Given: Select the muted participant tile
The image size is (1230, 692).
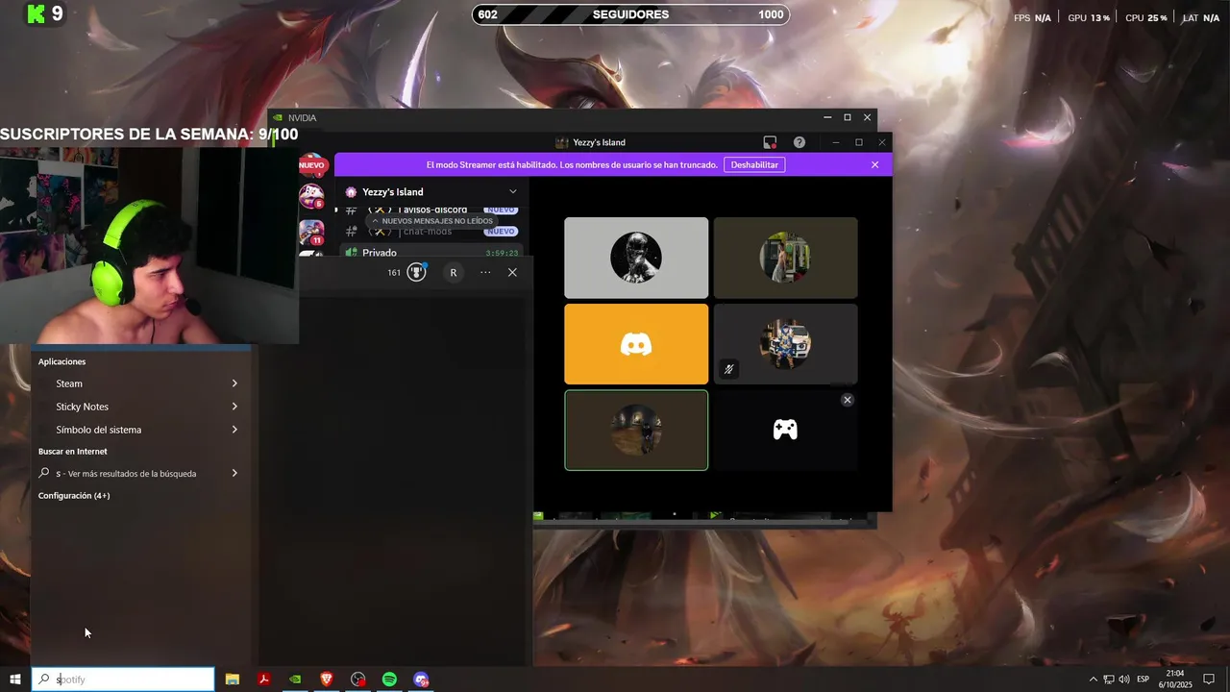Looking at the screenshot, I should (785, 344).
